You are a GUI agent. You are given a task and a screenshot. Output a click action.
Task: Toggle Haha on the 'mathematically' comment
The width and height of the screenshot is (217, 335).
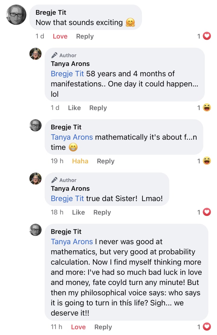[80, 161]
